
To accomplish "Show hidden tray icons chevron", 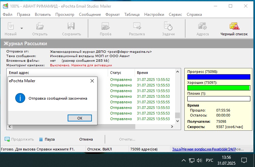I will 183,160.
